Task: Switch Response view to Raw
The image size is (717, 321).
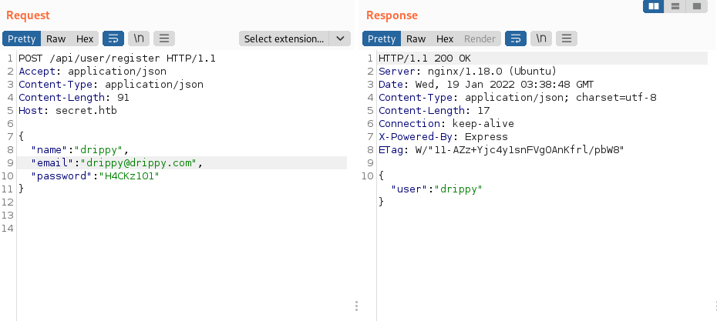Action: (x=416, y=38)
